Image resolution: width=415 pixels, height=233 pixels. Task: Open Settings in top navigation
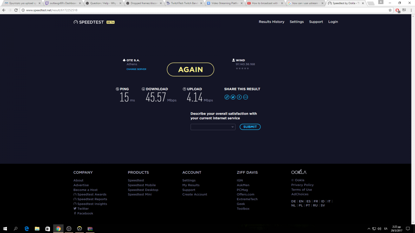(x=296, y=22)
